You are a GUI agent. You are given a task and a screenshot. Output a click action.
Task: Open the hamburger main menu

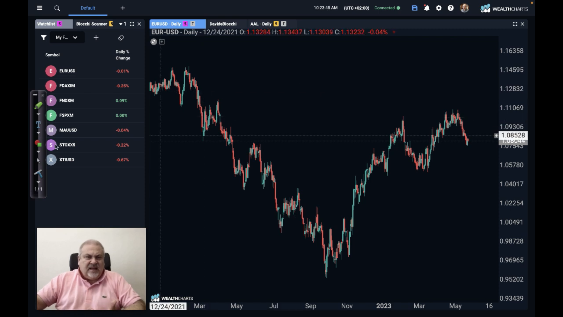[40, 8]
